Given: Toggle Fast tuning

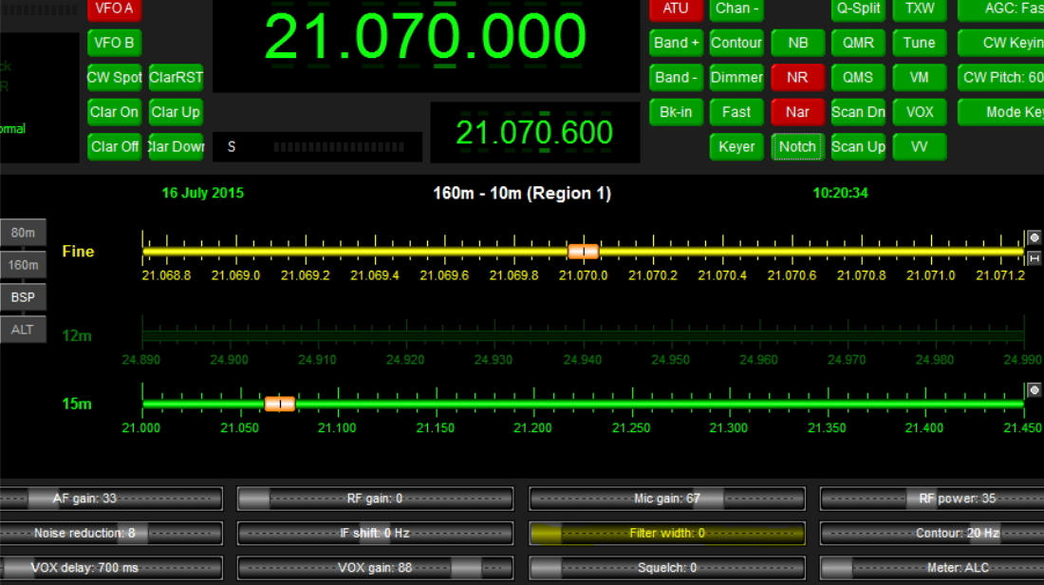Looking at the screenshot, I should tap(736, 113).
